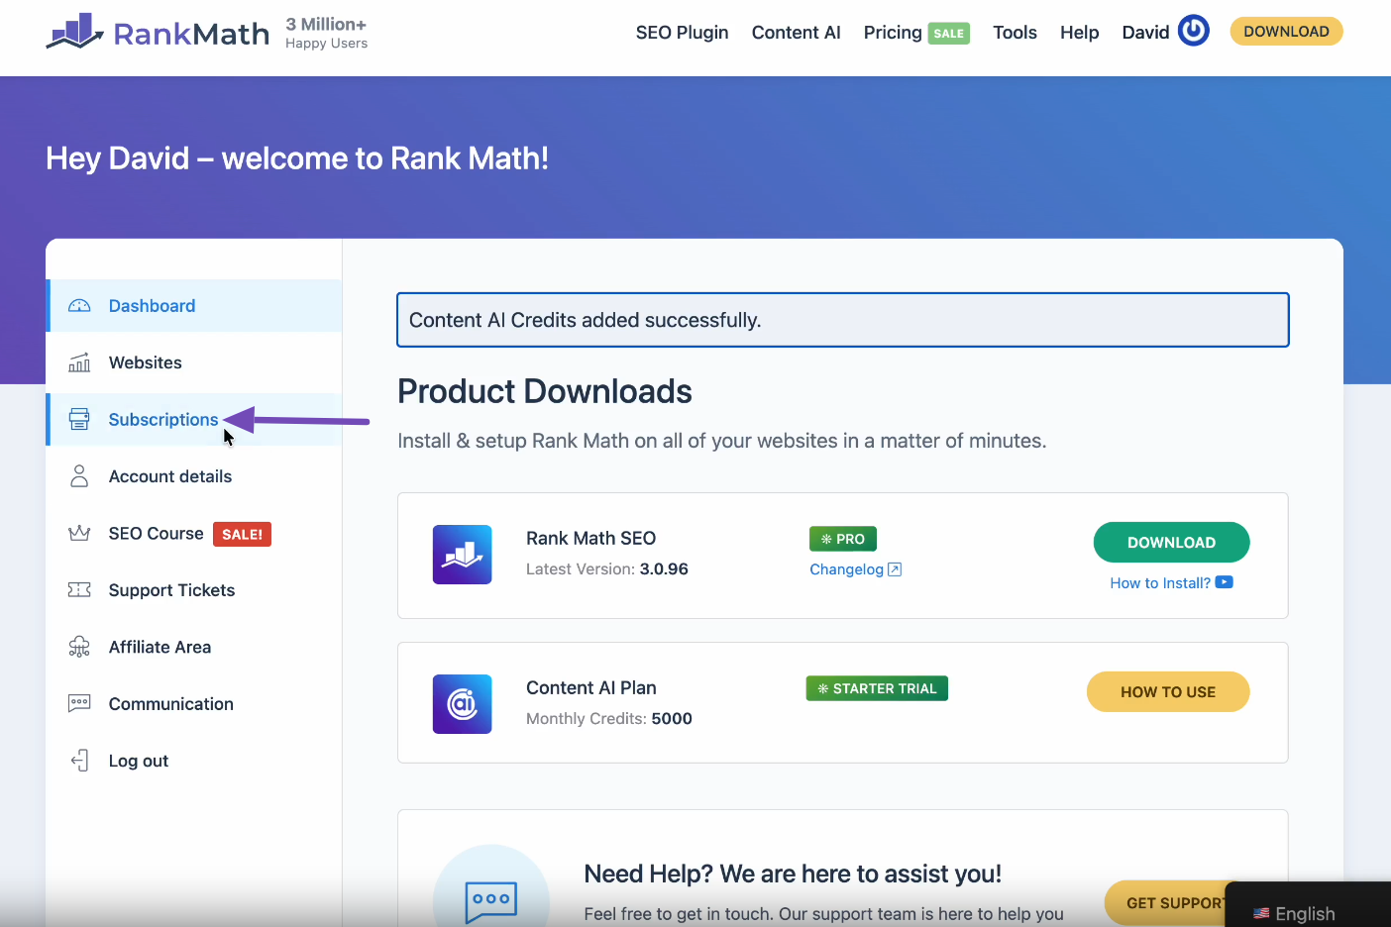Click David's power profile icon

1193,31
